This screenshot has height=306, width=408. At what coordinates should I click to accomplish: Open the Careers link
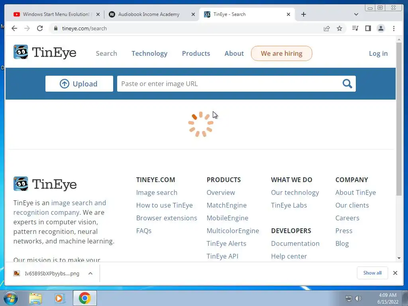pyautogui.click(x=347, y=218)
